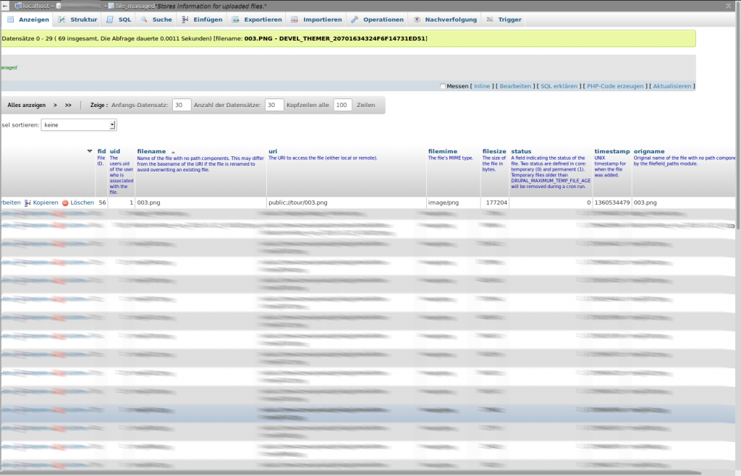Click the Anfangs-Datensatz input field
741x476 pixels.
point(182,105)
